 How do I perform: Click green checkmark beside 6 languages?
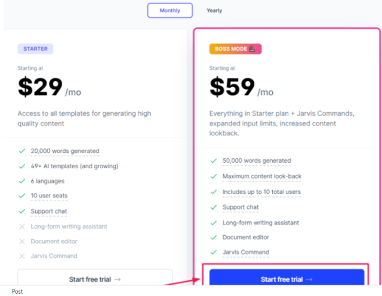22,181
